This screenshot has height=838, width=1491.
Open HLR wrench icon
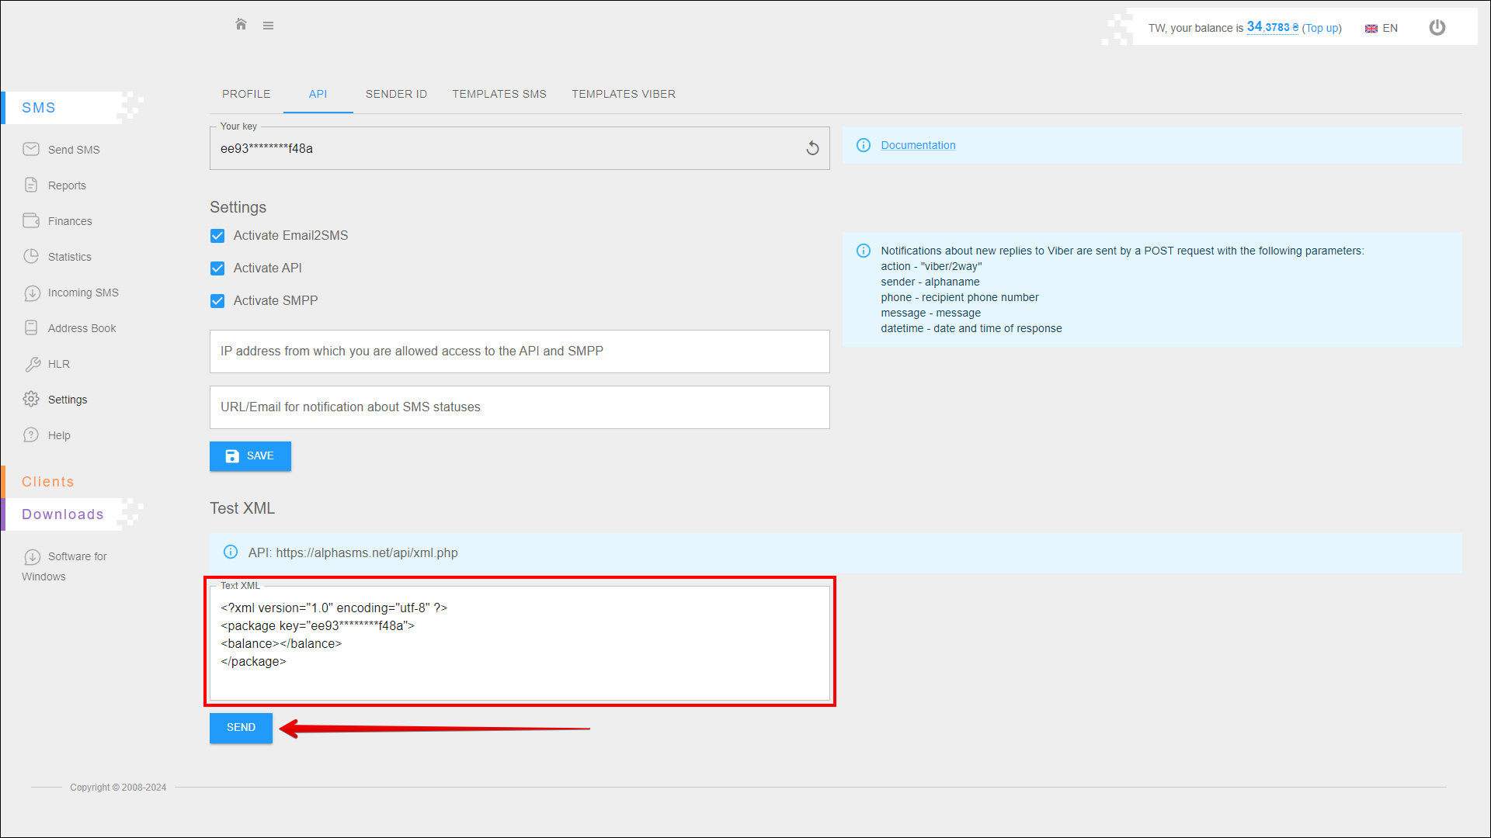pyautogui.click(x=32, y=364)
